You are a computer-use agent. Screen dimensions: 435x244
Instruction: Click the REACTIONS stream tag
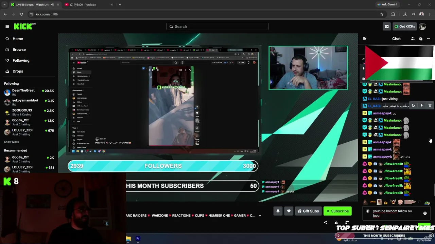[181, 216]
